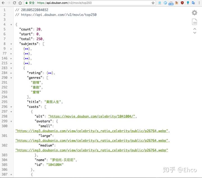This screenshot has height=178, width=202.
Task: Go forward with the browser forward arrow
Action: pos(9,3)
